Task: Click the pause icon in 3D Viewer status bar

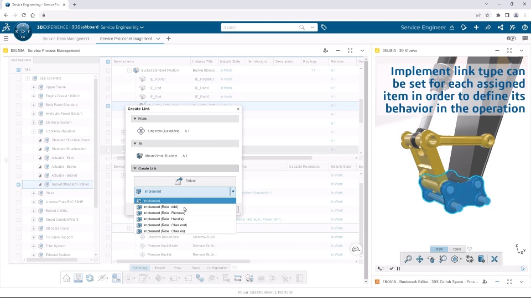Action: click(398, 269)
